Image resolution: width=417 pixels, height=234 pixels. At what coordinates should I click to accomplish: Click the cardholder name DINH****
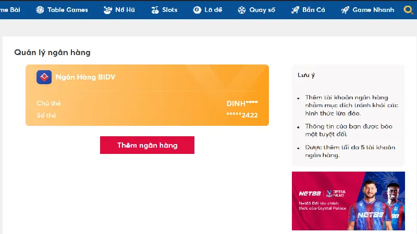pyautogui.click(x=242, y=103)
